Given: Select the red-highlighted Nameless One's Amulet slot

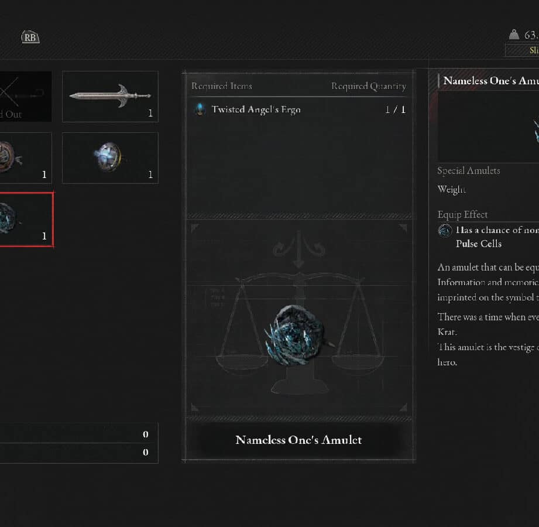Looking at the screenshot, I should click(26, 220).
